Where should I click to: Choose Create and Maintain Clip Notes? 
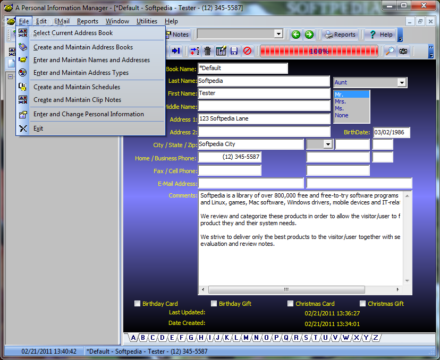pos(90,99)
